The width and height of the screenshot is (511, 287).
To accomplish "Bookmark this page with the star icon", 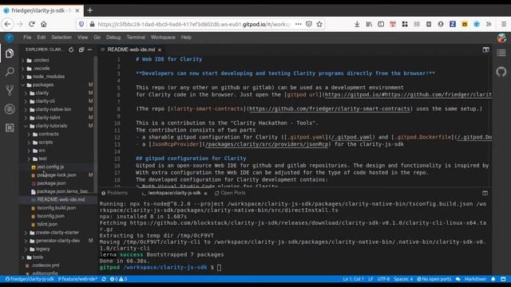I will [x=319, y=24].
